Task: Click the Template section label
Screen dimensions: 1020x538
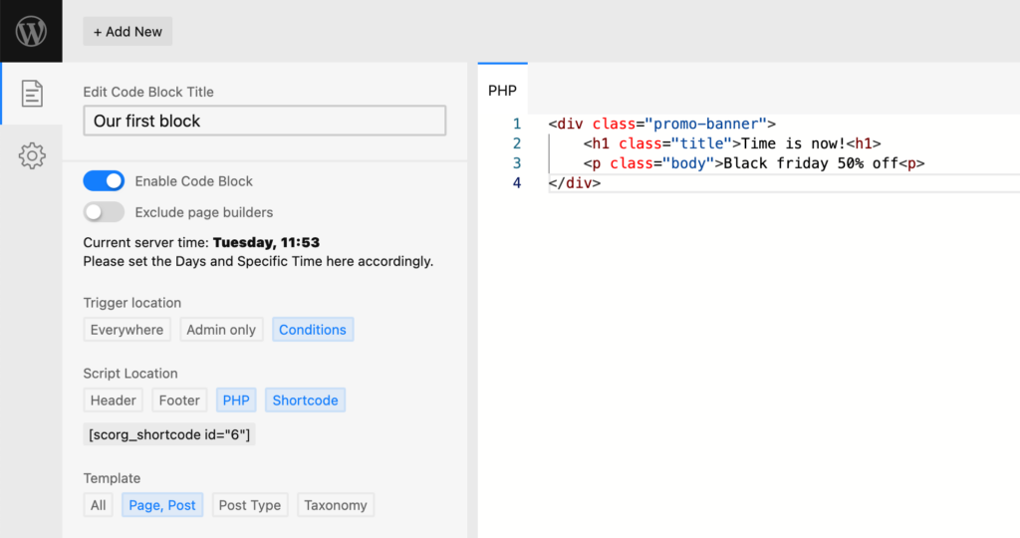Action: (112, 478)
